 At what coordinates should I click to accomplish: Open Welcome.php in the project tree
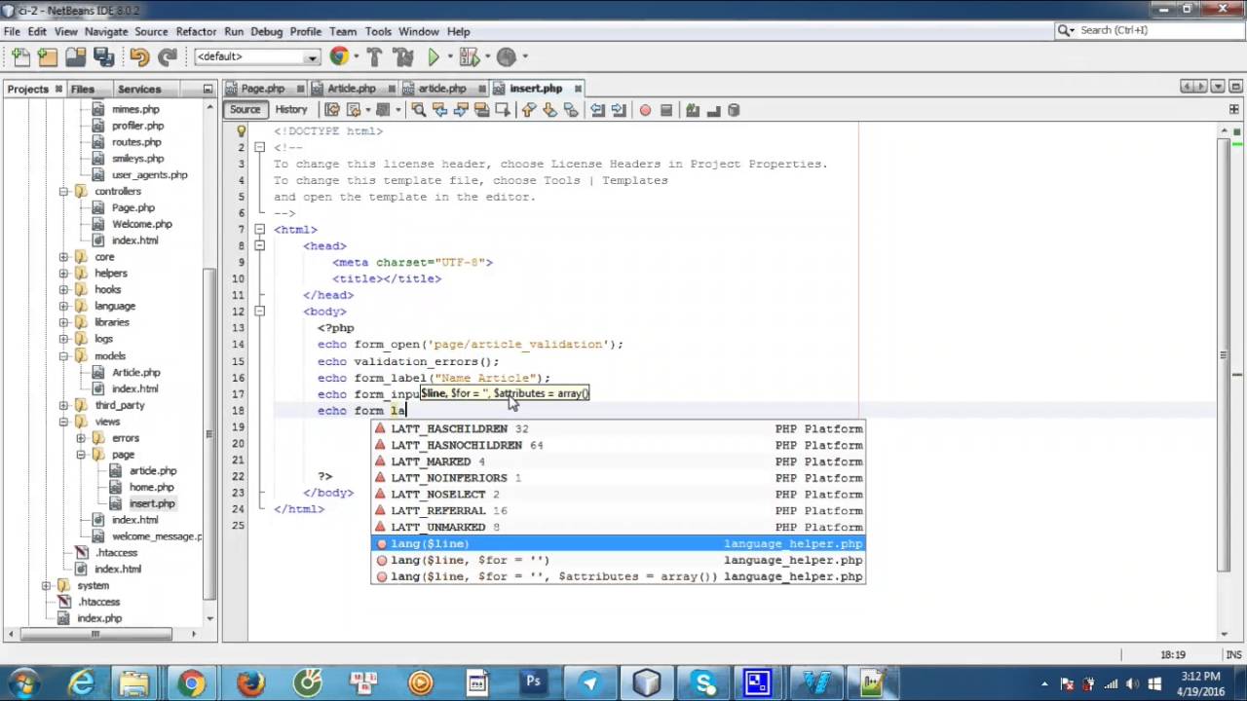141,224
